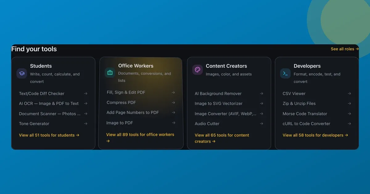The width and height of the screenshot is (370, 194).
Task: Click Write, count, calculate, and convert description
Action: coord(55,78)
